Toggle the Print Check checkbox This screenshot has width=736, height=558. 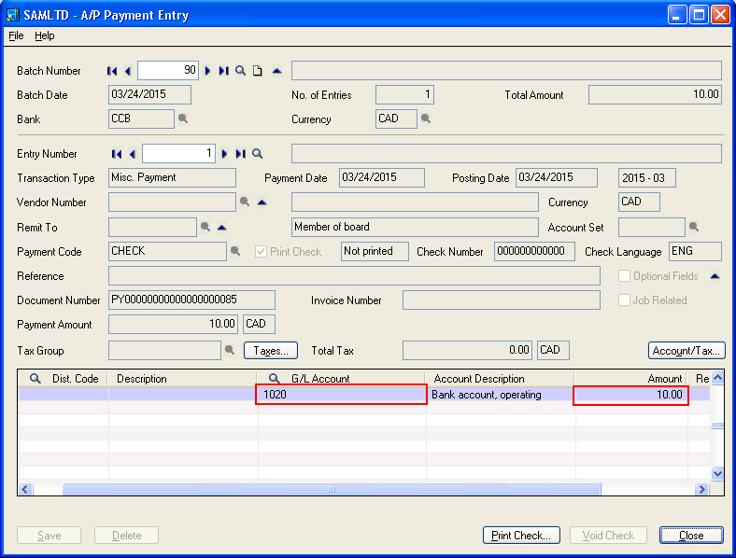[x=261, y=252]
